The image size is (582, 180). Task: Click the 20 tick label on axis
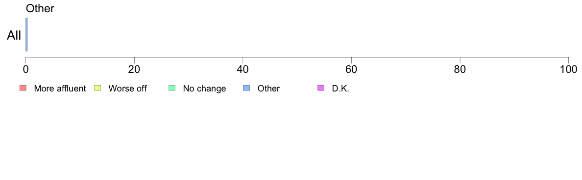tap(134, 69)
